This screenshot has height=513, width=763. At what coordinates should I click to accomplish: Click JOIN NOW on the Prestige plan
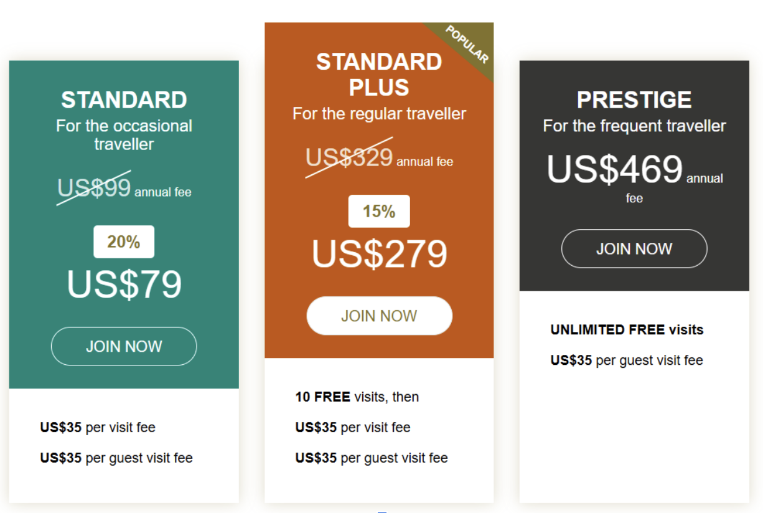coord(634,249)
